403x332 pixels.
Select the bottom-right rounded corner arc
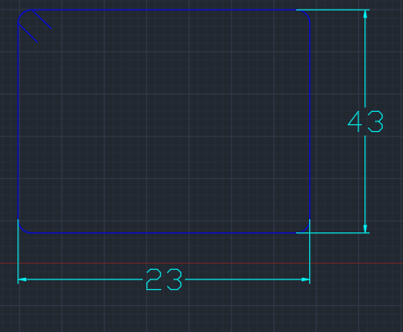click(x=306, y=229)
